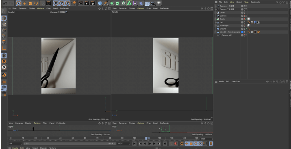Select the Move tool in top toolbar
This screenshot has width=291, height=149.
pos(24,3)
